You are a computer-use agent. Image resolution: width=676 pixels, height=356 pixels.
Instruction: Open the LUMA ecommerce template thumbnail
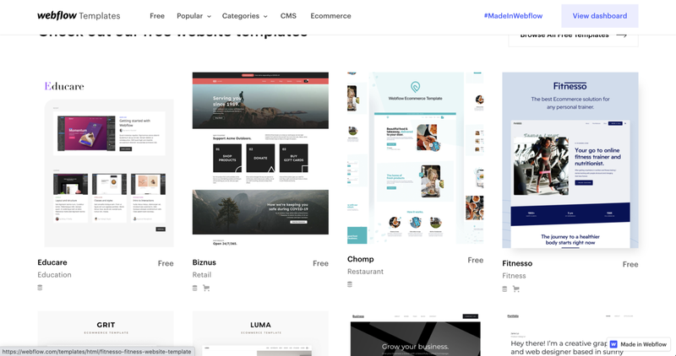tap(260, 333)
